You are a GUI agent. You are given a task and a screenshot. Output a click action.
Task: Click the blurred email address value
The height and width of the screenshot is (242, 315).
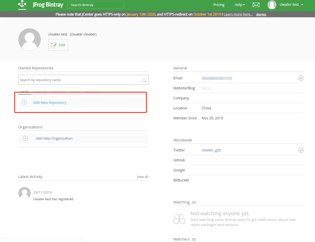click(217, 78)
